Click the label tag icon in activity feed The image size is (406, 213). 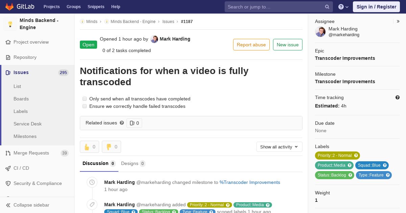point(92,205)
